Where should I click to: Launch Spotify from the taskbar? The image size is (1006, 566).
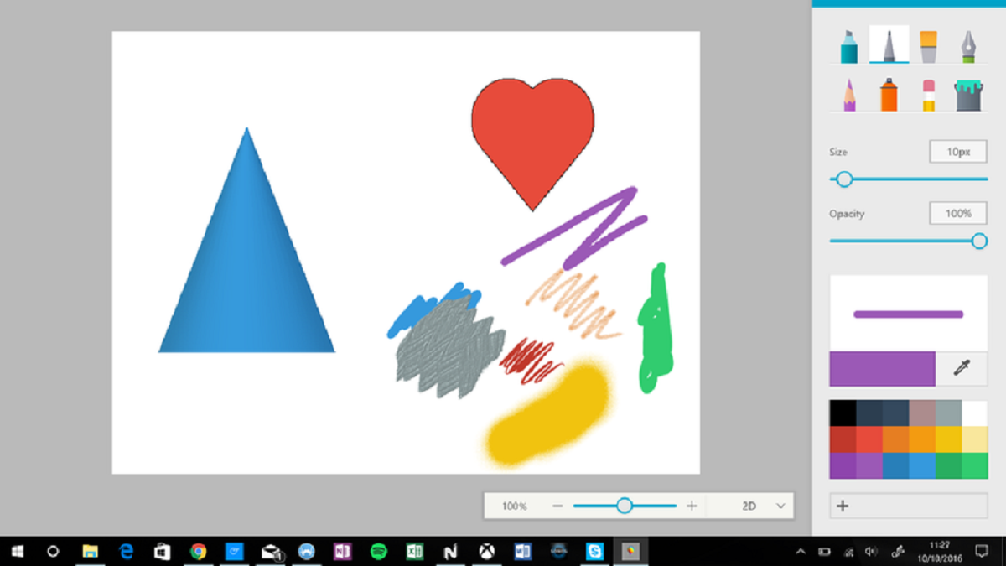(379, 552)
